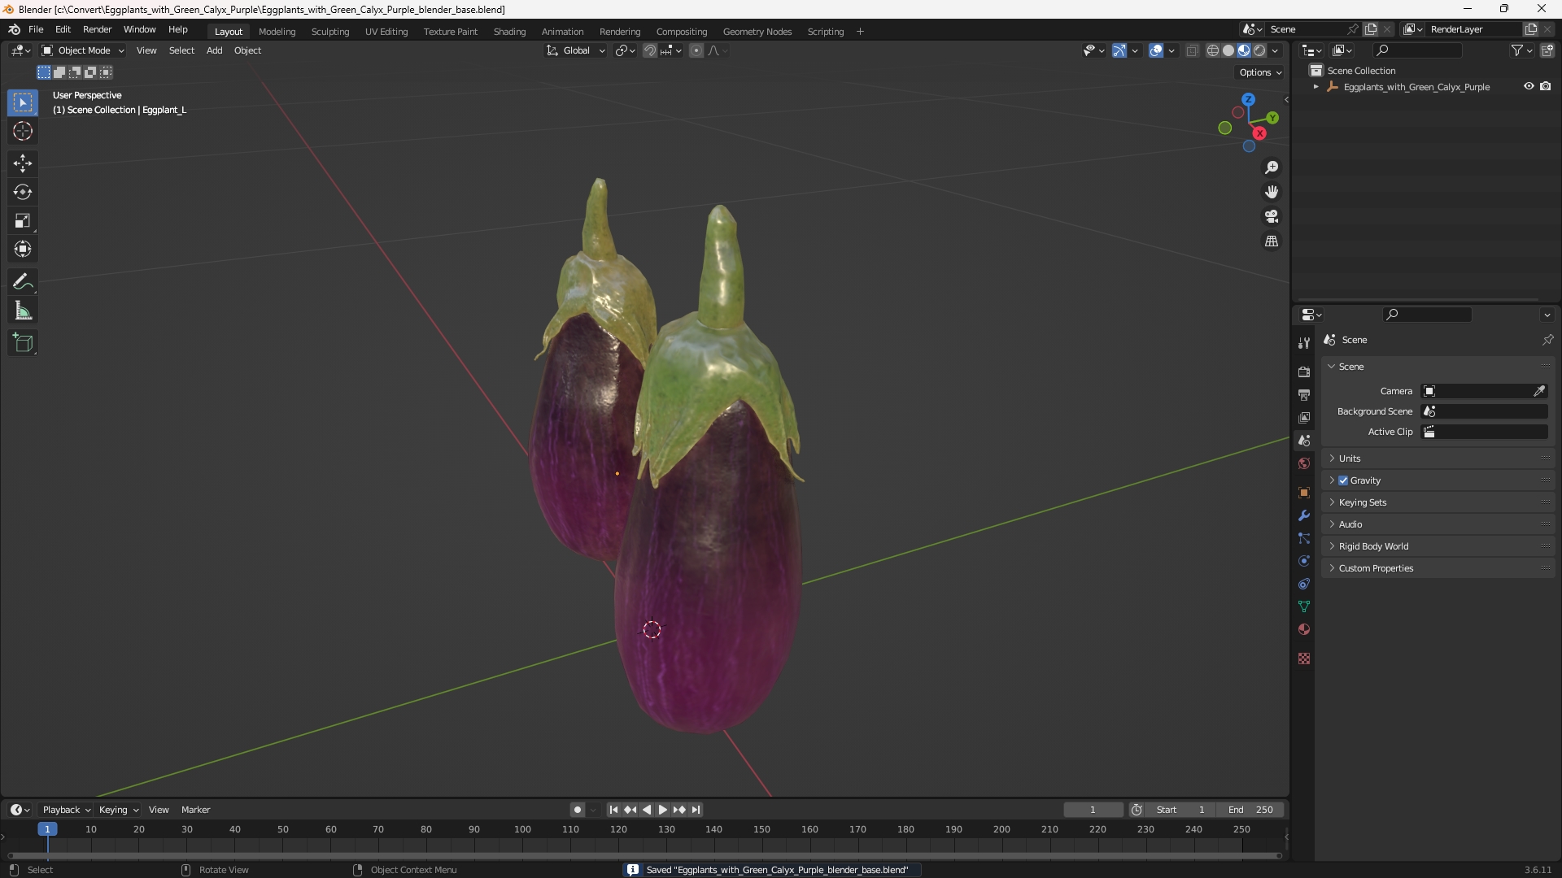Open the Object properties tab
Viewport: 1562px width, 878px height.
[1304, 493]
